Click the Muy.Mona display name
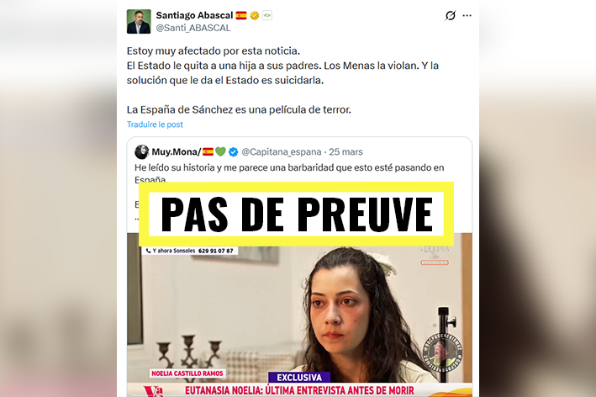 point(177,151)
